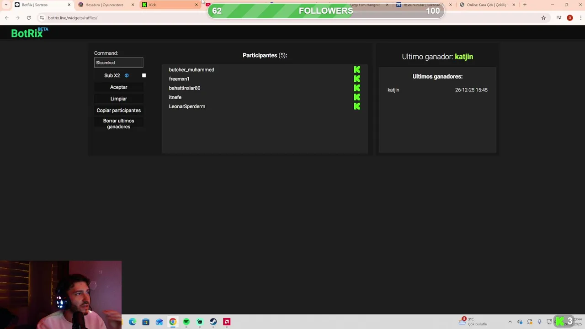Open the weather widget showing 3°C

pos(473,322)
